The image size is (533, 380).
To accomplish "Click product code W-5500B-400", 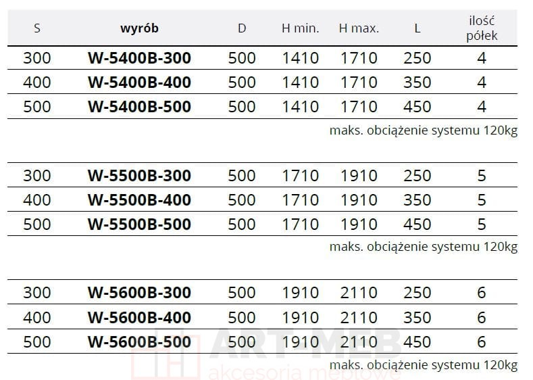I will point(139,200).
